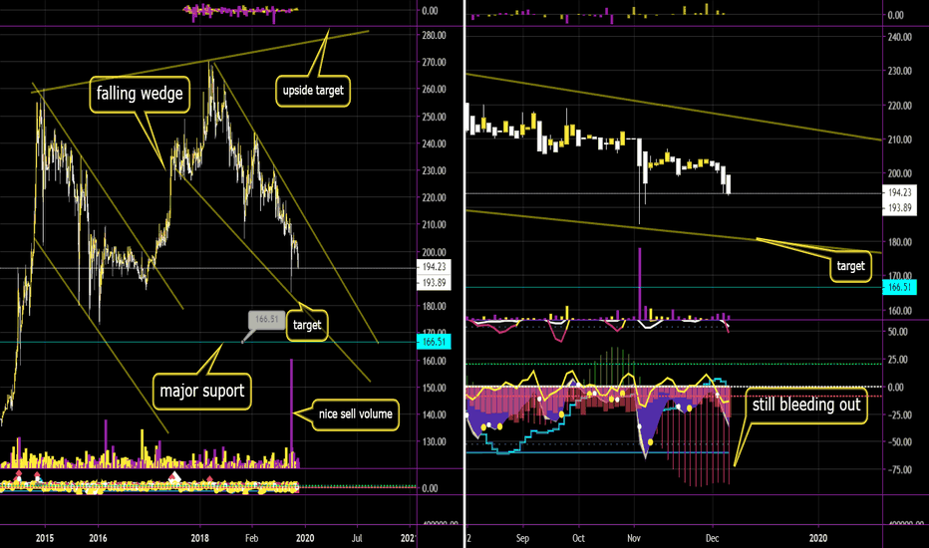Click the 180.00 label on right price axis
The image size is (929, 548).
point(899,242)
